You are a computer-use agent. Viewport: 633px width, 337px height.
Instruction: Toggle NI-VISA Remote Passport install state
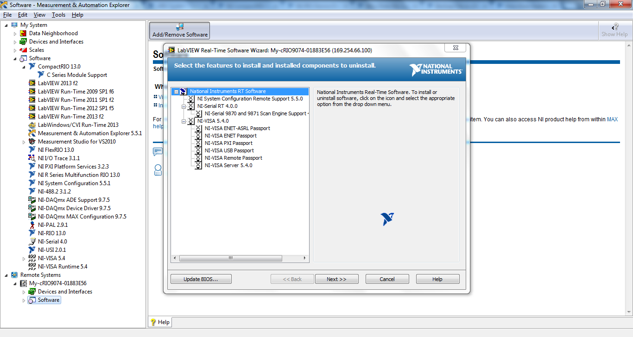198,158
